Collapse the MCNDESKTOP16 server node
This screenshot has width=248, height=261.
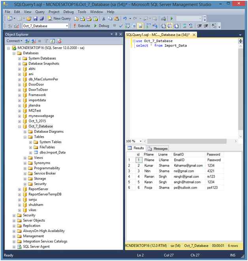pos(8,48)
